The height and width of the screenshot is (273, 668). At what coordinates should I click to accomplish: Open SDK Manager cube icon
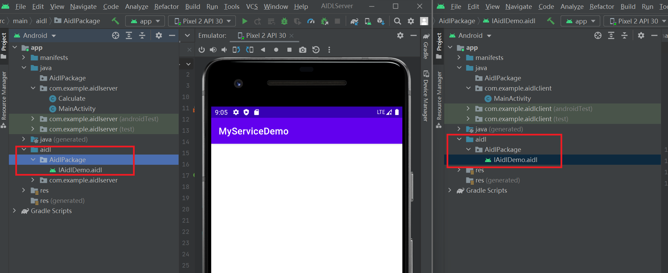tap(381, 21)
